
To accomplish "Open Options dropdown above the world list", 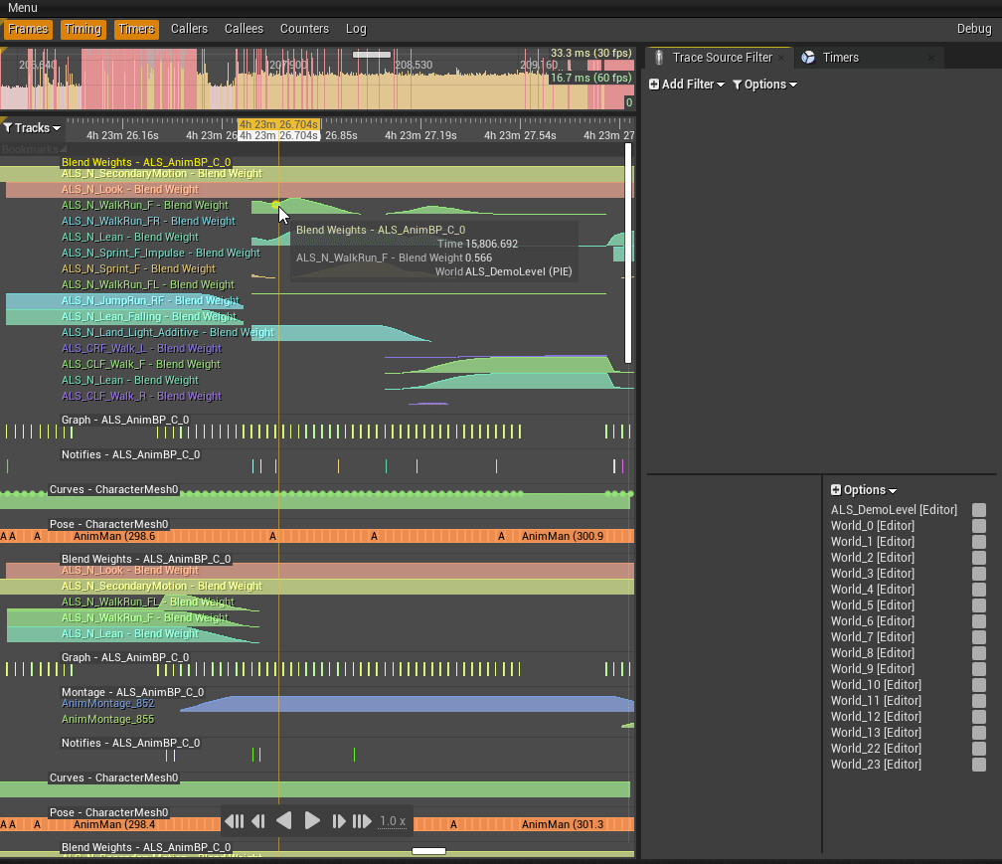I will [864, 490].
